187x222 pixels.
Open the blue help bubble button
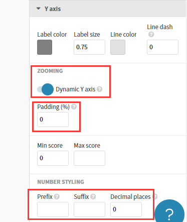[169, 211]
